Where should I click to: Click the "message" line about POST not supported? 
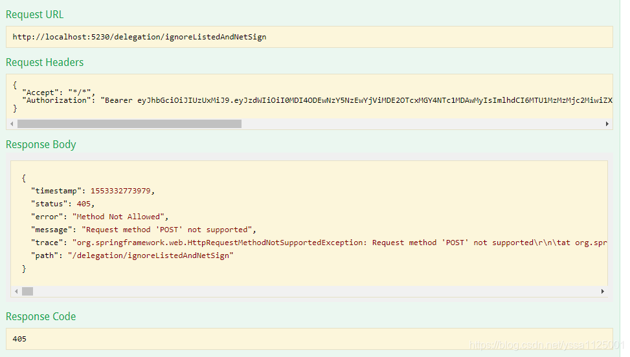coord(144,230)
